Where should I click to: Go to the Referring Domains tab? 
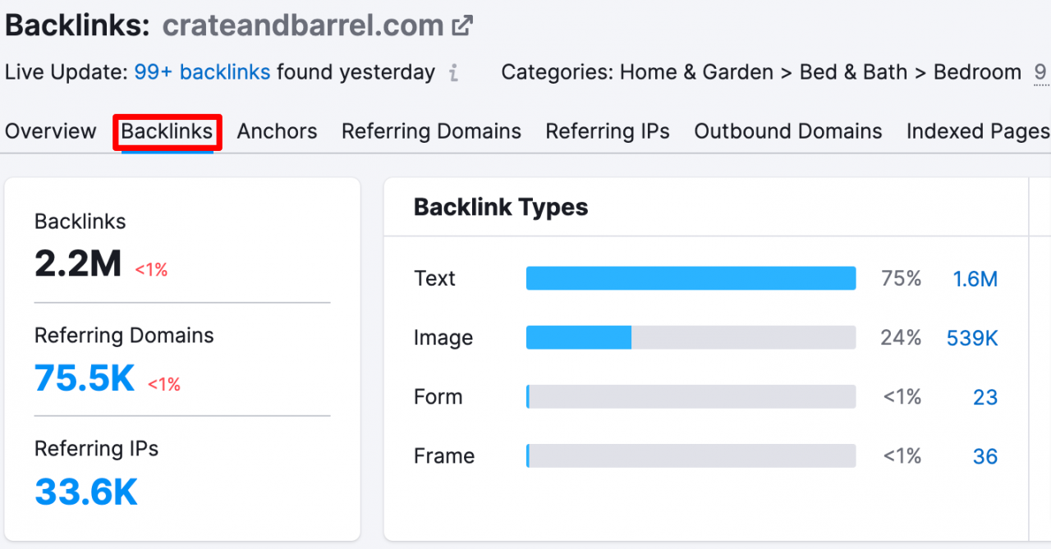click(432, 131)
